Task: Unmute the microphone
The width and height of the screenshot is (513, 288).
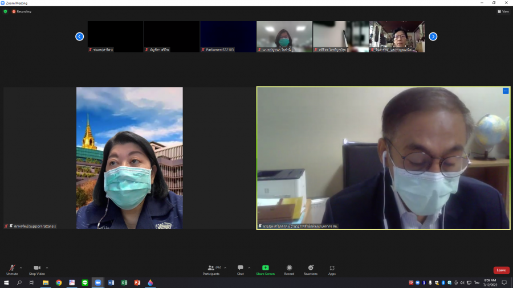Action: (12, 269)
